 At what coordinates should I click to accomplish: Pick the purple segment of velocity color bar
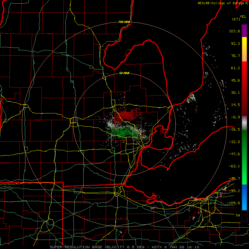point(244,31)
